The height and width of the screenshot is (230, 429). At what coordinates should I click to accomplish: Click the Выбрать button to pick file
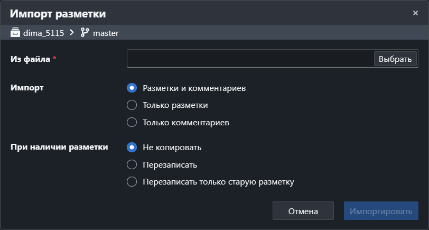(x=395, y=59)
